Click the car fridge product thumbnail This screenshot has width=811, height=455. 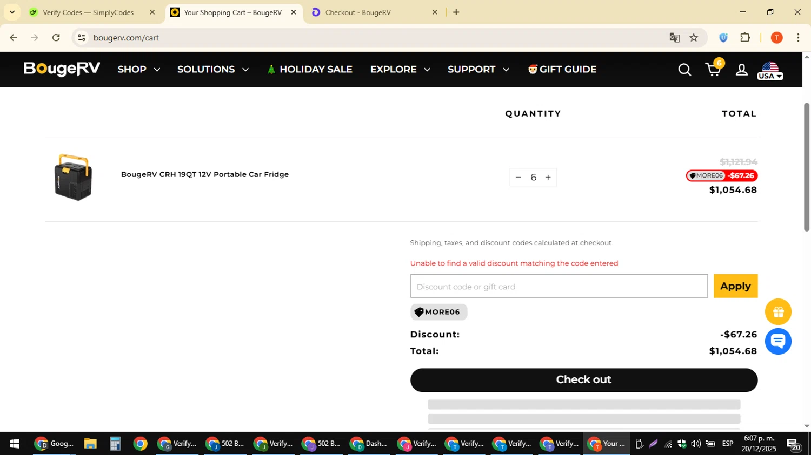(73, 178)
